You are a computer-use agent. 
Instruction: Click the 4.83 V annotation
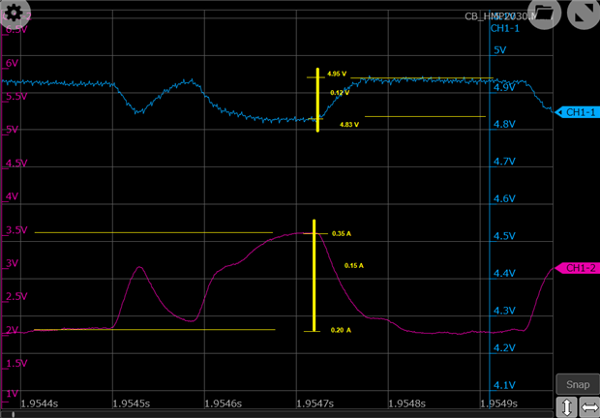(x=349, y=124)
